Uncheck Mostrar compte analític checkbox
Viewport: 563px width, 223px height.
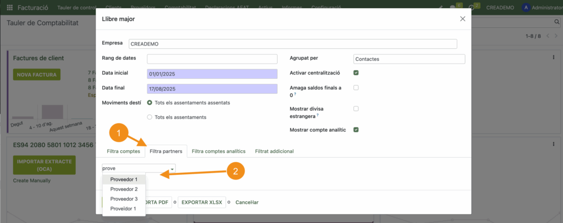tap(356, 130)
